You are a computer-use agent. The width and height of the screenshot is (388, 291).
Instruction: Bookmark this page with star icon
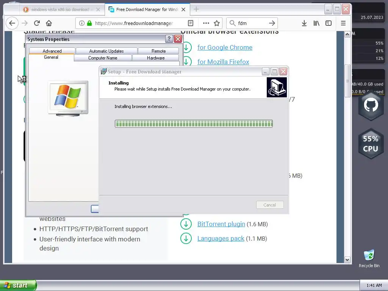click(x=217, y=23)
